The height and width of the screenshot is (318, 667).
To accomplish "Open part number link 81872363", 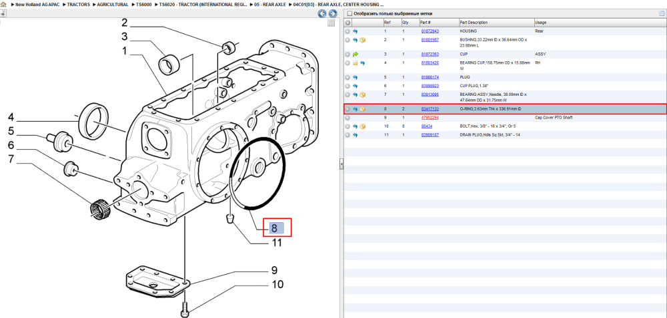I will click(x=430, y=55).
